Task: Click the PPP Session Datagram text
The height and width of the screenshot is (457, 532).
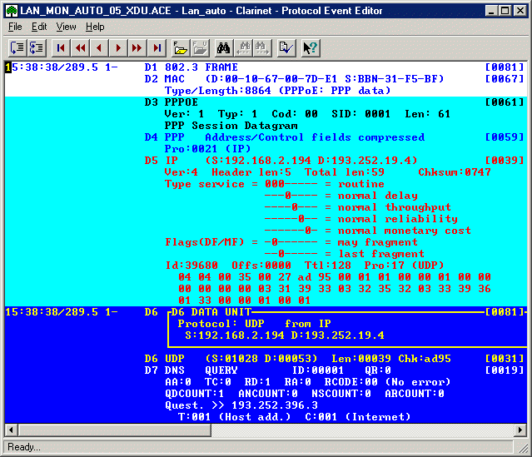Action: [231, 126]
